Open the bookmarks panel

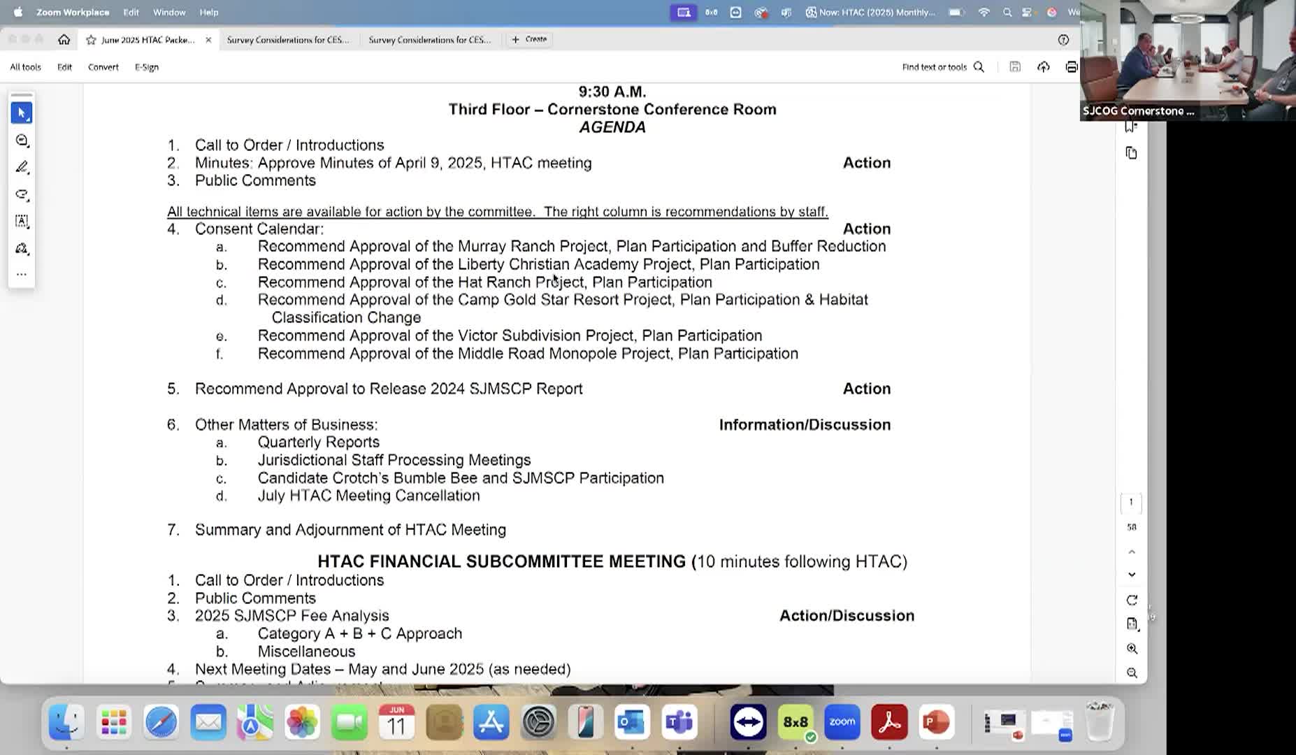(x=1130, y=127)
